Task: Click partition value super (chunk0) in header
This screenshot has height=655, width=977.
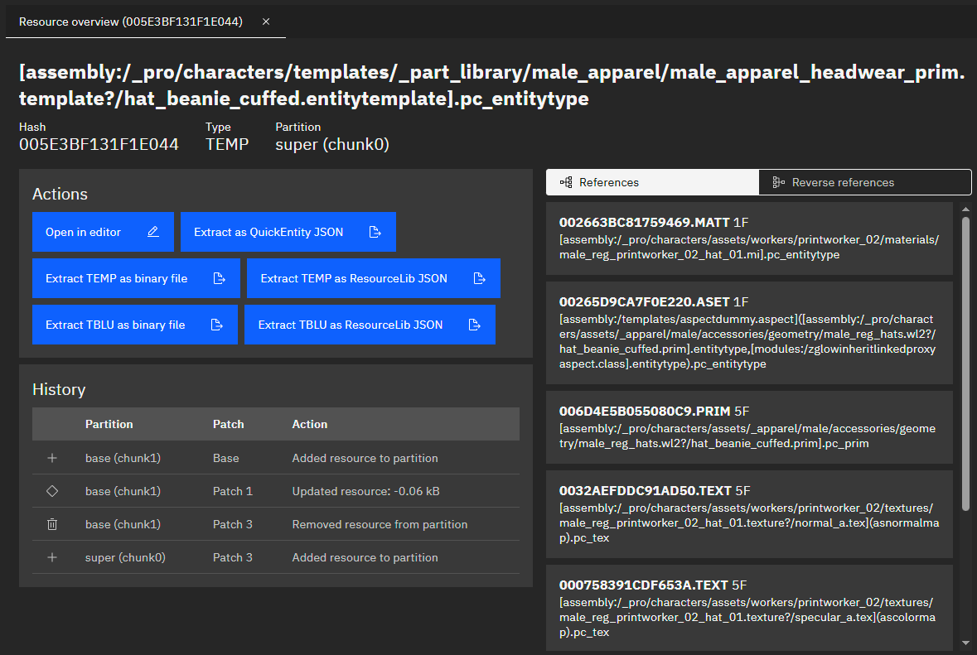Action: pyautogui.click(x=332, y=144)
